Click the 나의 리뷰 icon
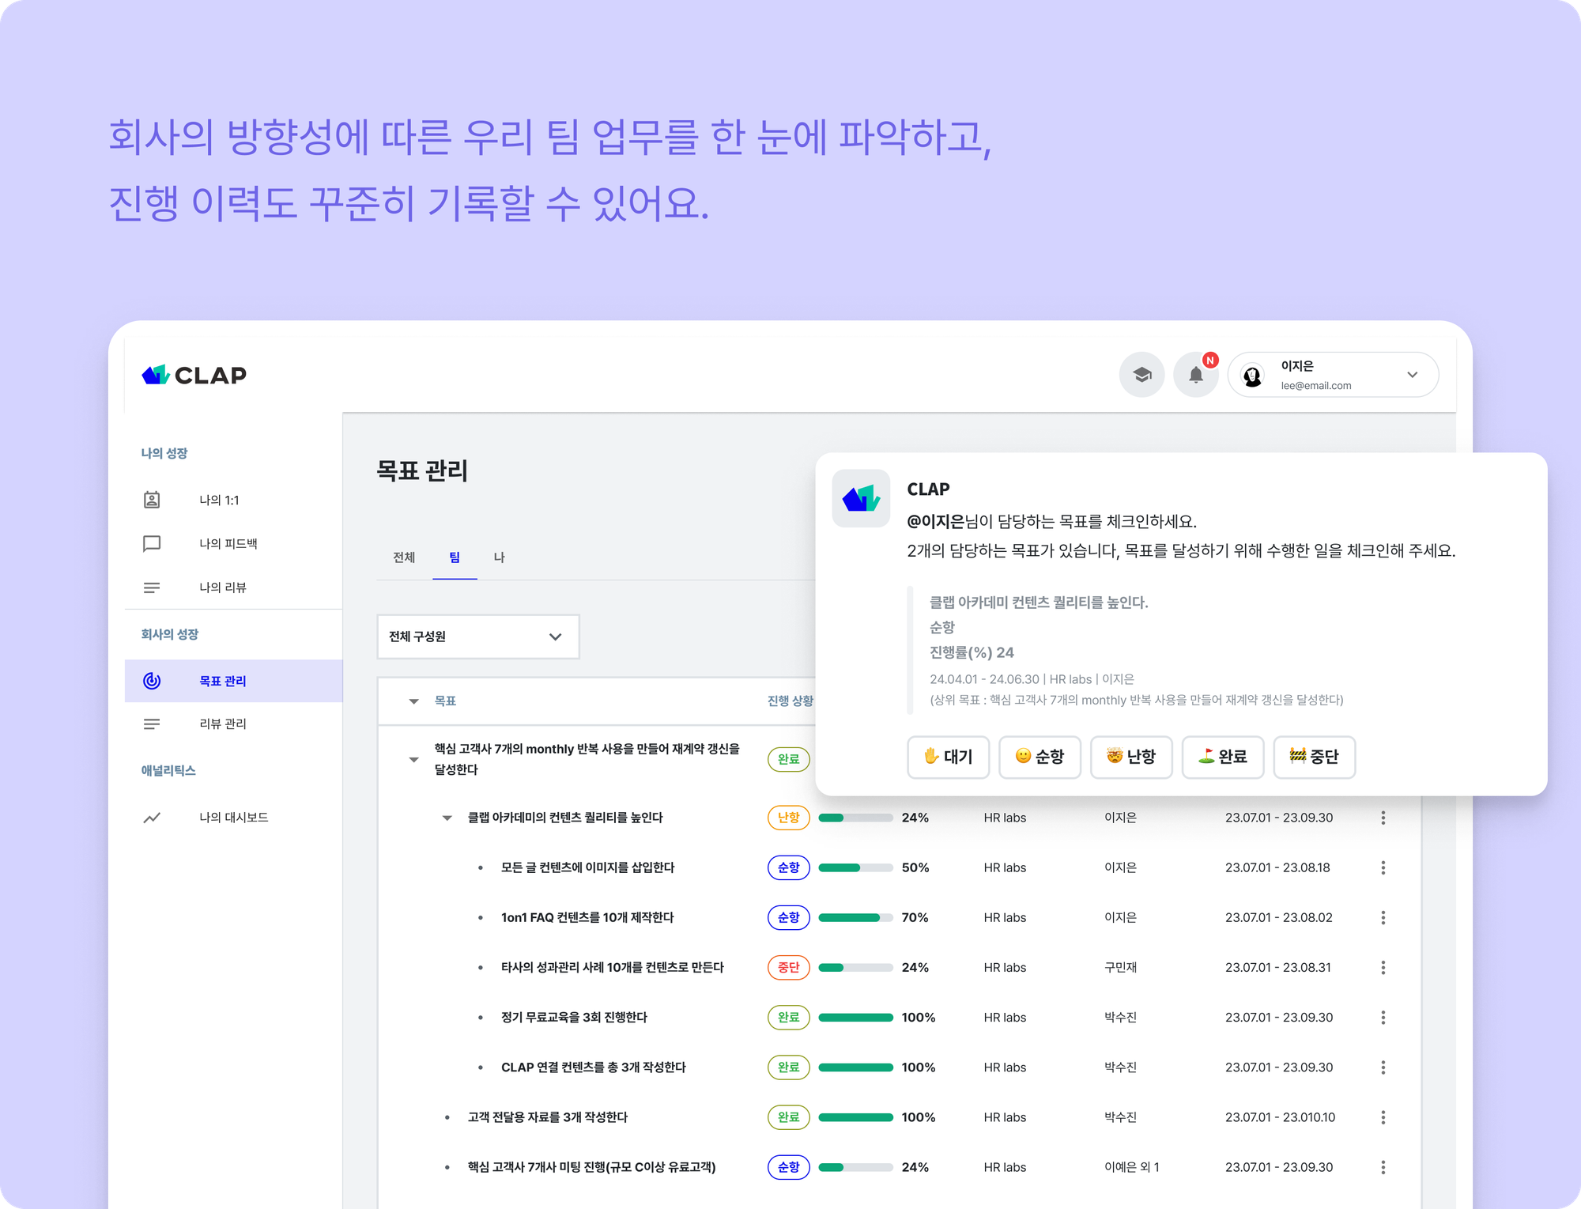The width and height of the screenshot is (1581, 1209). coord(151,587)
